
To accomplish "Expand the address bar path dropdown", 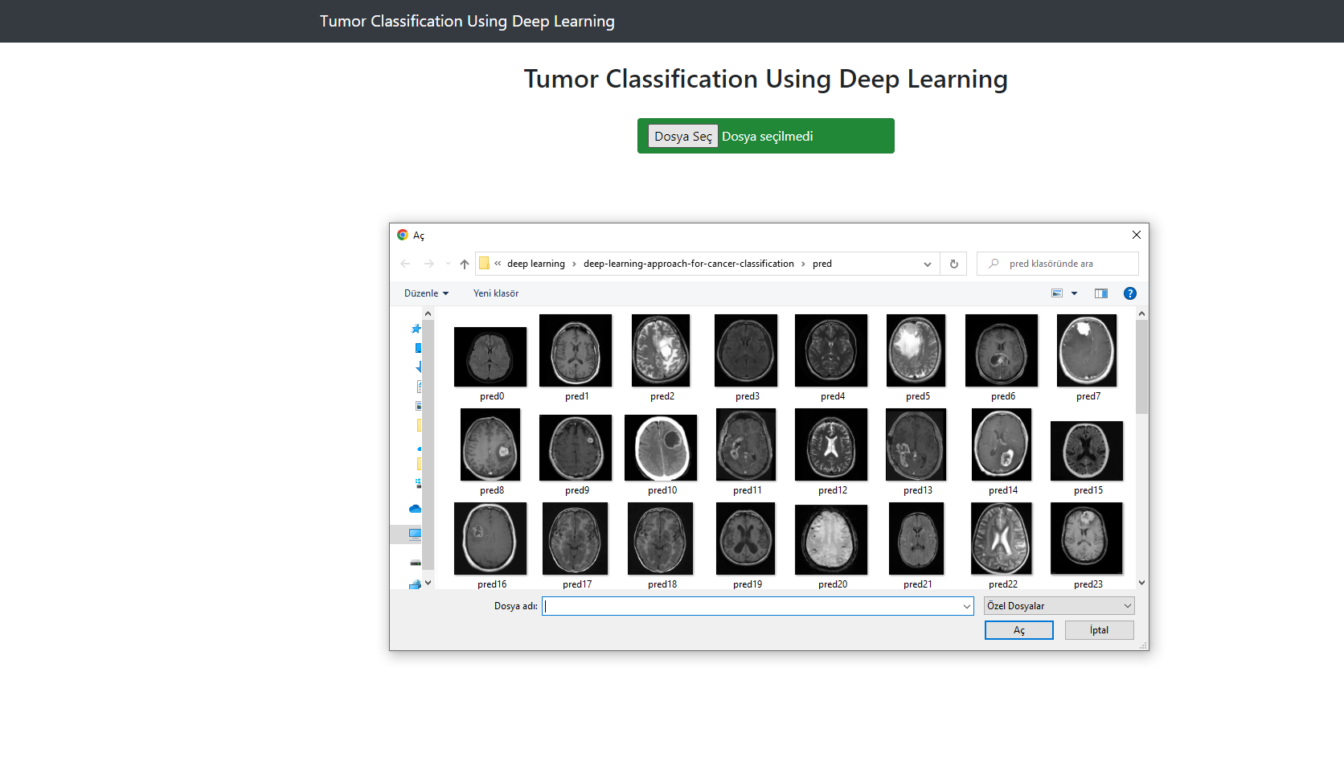I will tap(927, 264).
